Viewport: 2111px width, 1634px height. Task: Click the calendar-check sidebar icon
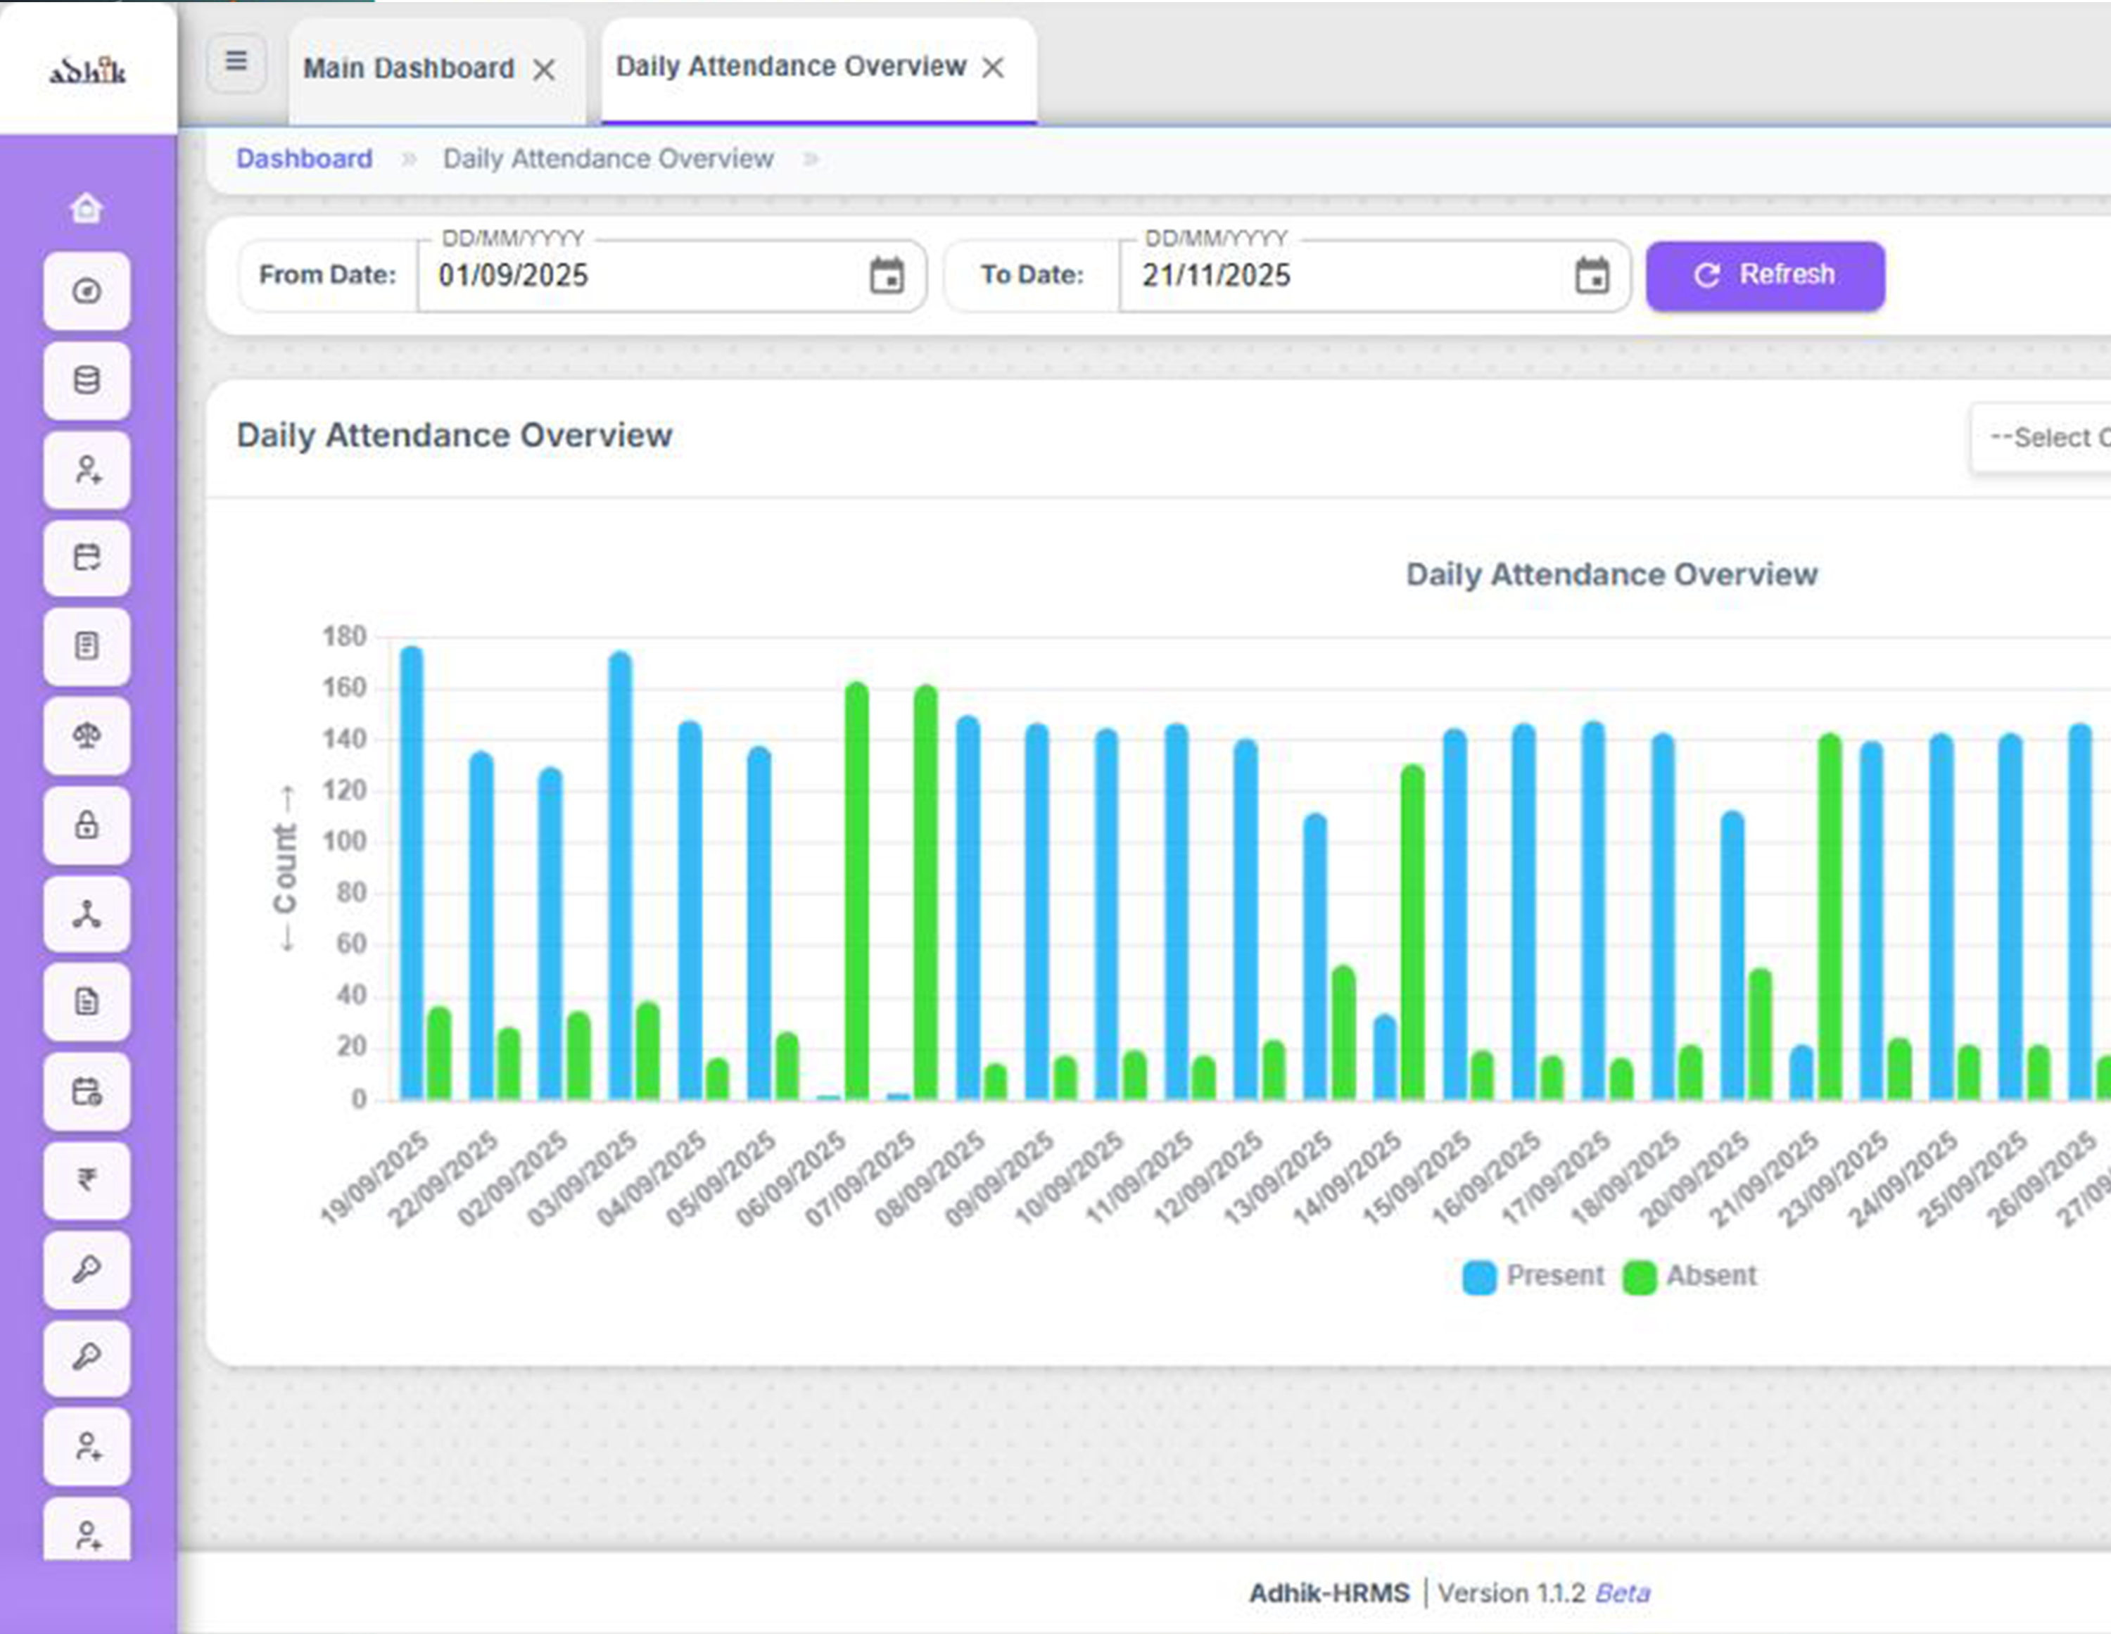pos(86,558)
